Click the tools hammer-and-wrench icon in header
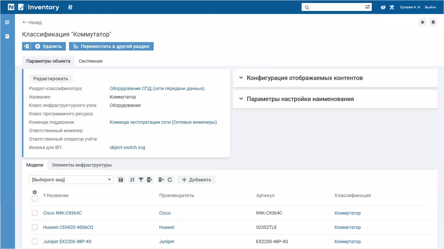The image size is (444, 249). pos(392,7)
